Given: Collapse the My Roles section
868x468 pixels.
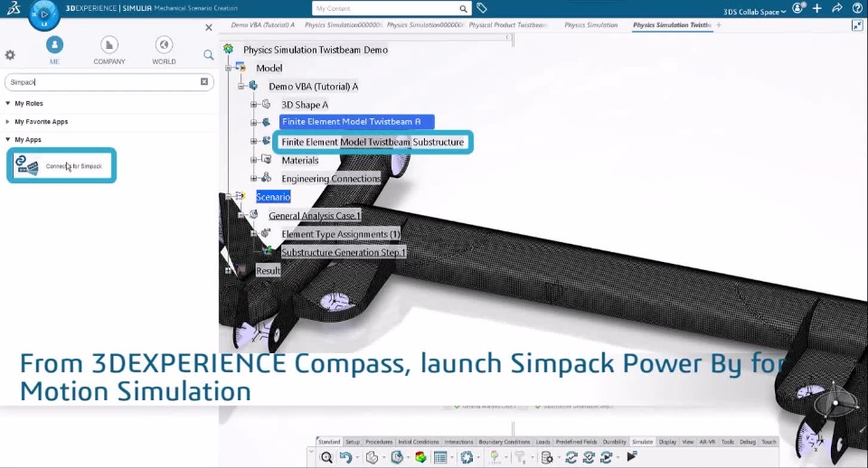Looking at the screenshot, I should (x=8, y=103).
